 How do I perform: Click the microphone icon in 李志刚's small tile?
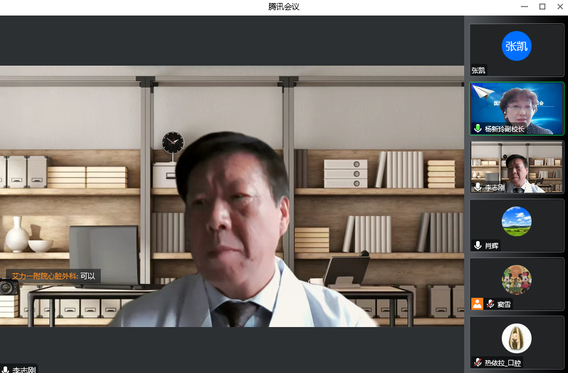click(x=477, y=187)
